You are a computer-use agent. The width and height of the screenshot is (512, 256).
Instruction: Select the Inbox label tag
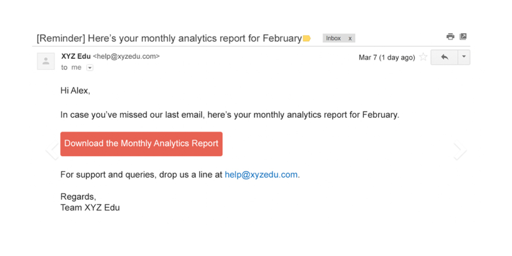(333, 38)
